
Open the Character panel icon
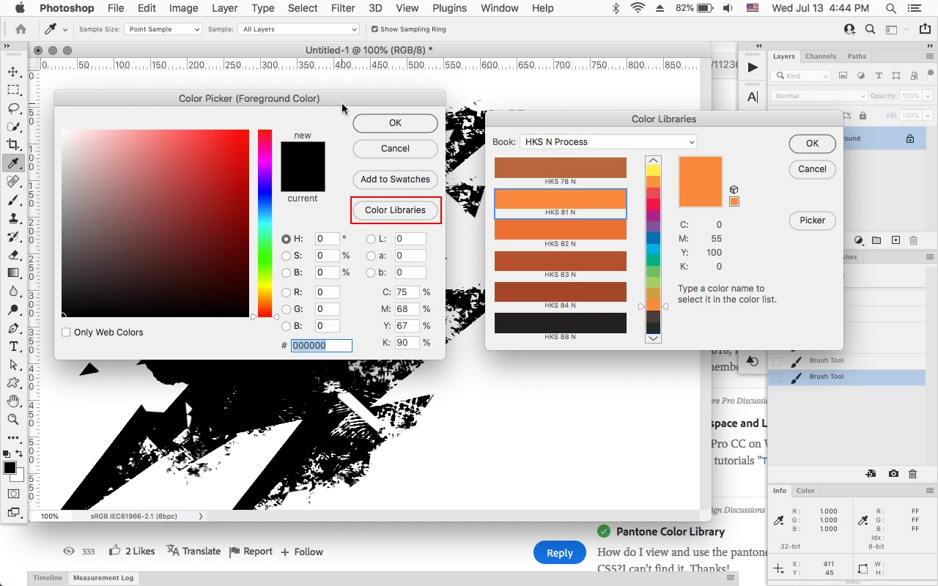click(753, 97)
